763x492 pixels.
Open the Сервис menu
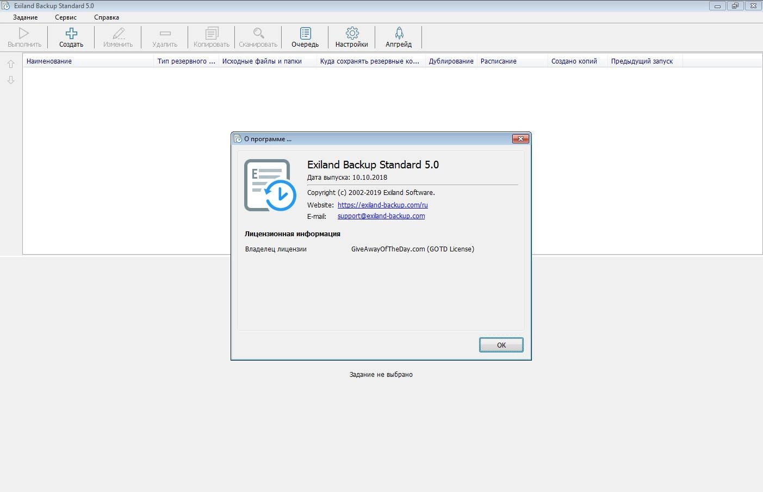click(66, 17)
